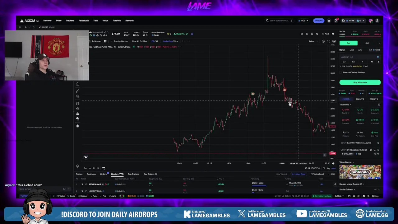398x224 pixels.
Task: Toggle MarketCap/Price chart mode
Action: [x=170, y=41]
